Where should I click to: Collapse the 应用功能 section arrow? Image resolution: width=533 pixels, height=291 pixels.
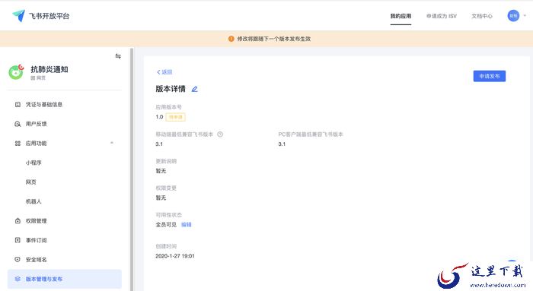[x=112, y=143]
